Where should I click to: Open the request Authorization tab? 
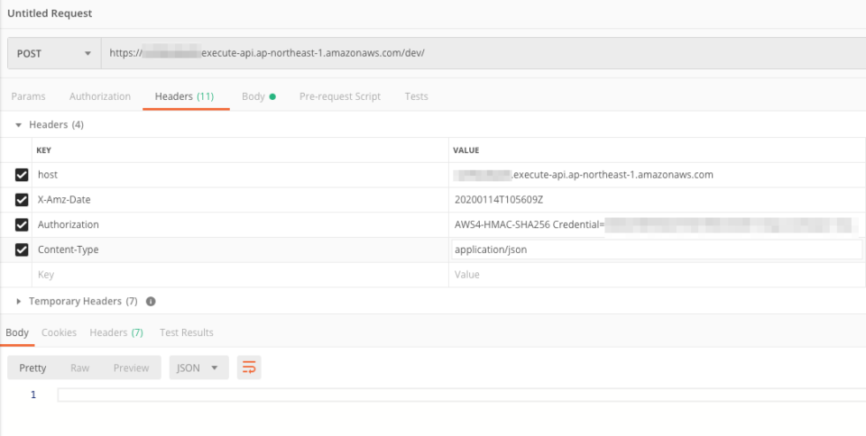[x=100, y=96]
